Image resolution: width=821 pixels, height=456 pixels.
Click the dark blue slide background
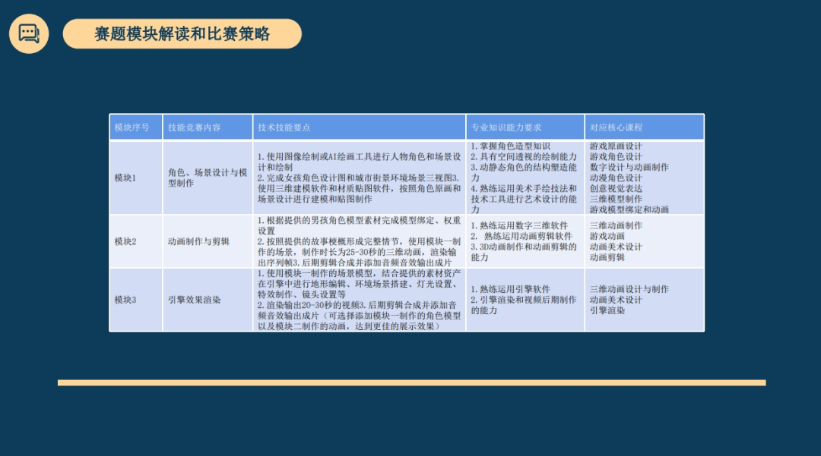410,425
